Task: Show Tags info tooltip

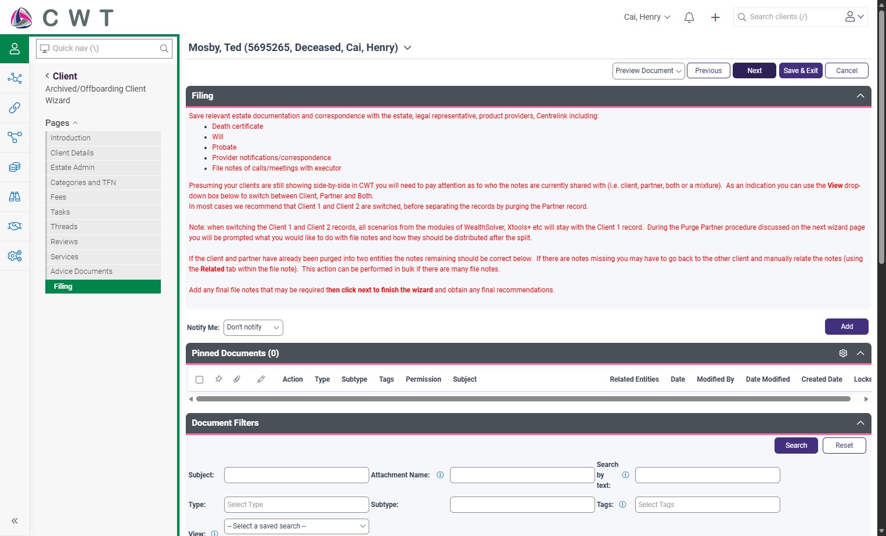Action: tap(622, 505)
